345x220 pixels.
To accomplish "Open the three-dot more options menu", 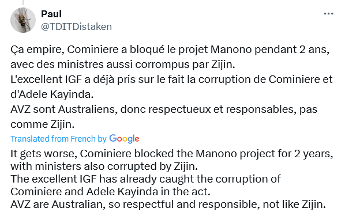I will [x=328, y=14].
